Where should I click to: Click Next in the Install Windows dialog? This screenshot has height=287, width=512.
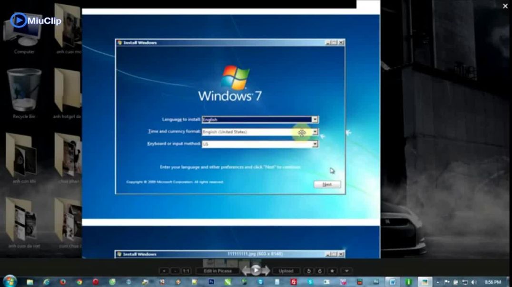click(327, 184)
